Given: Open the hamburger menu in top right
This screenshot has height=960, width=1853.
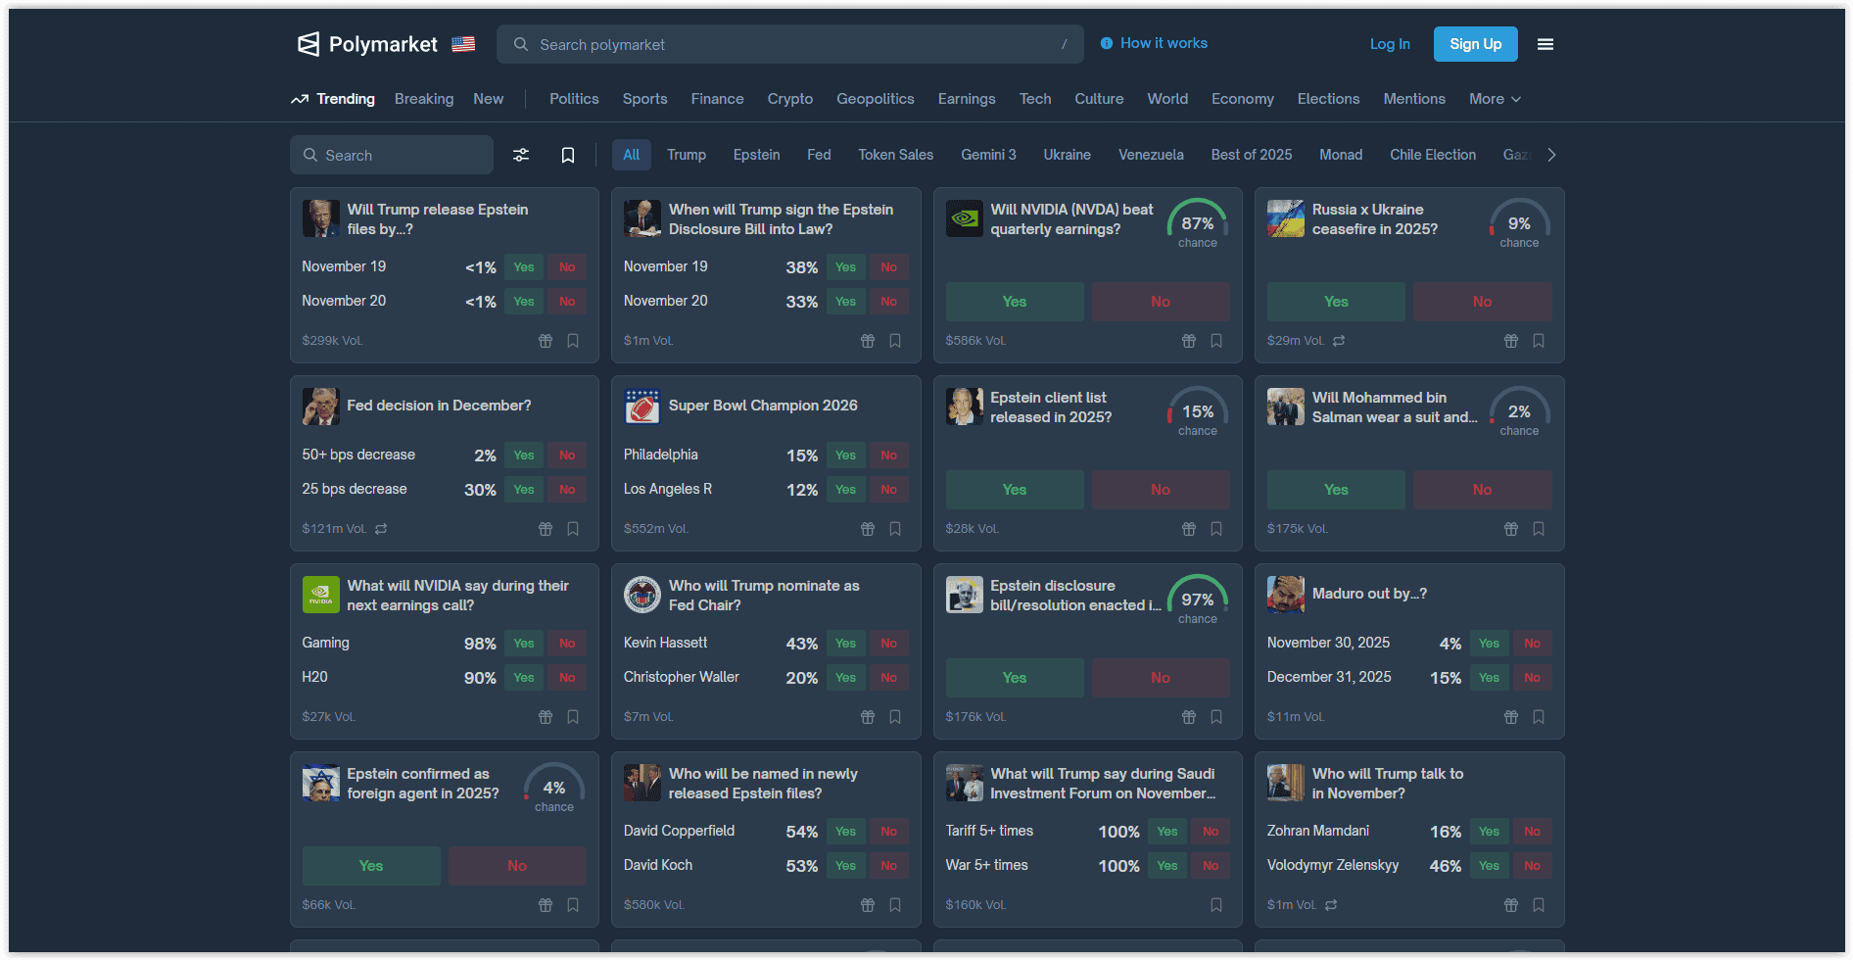Looking at the screenshot, I should click(1545, 44).
